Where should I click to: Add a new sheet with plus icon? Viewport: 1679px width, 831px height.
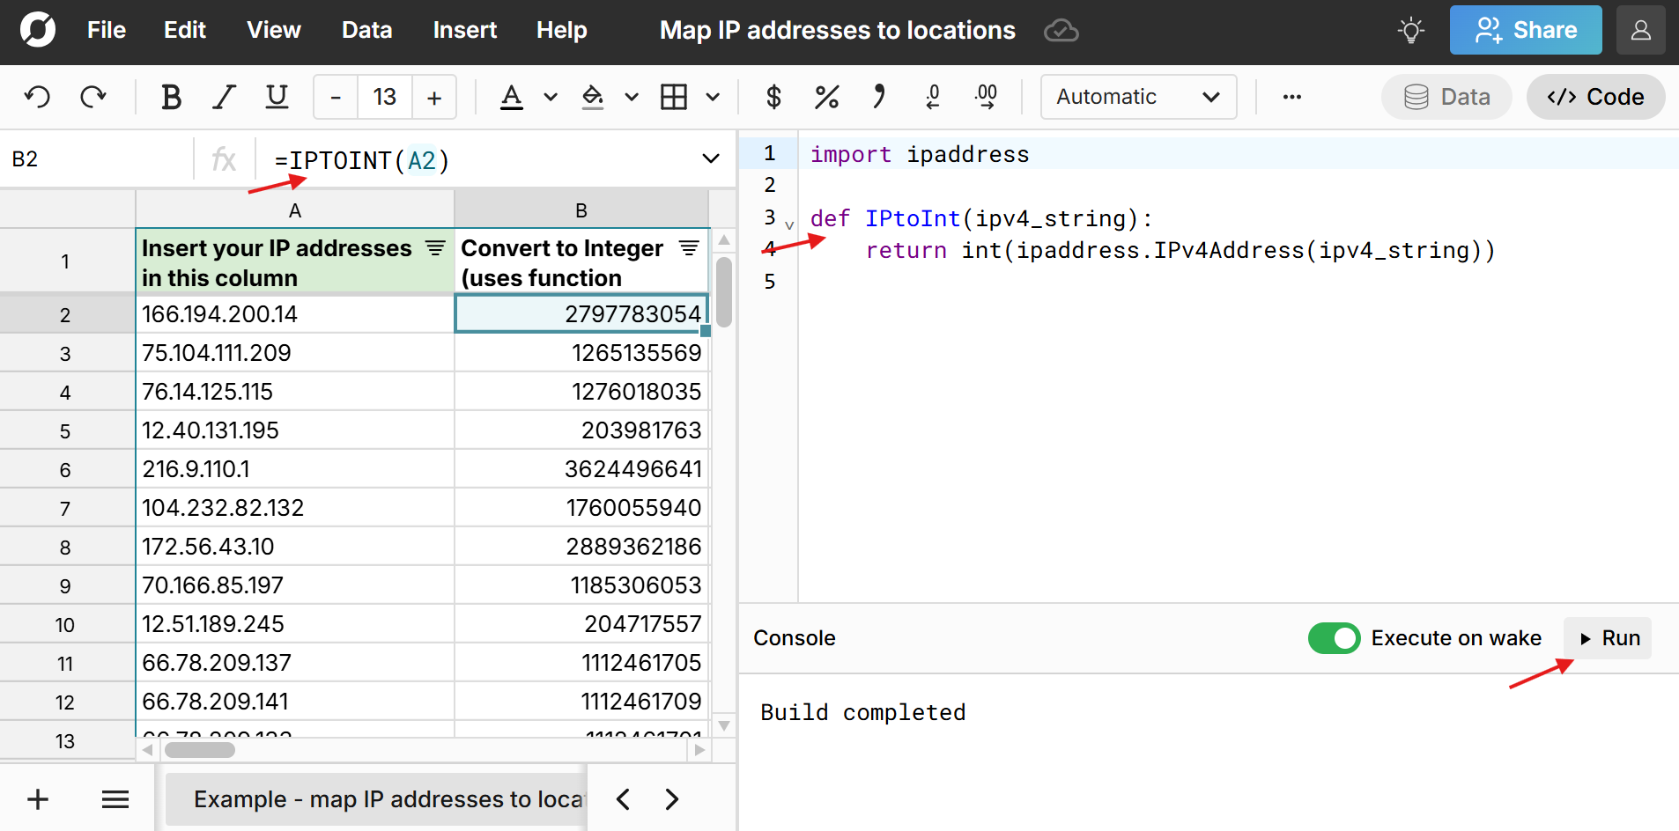tap(37, 798)
